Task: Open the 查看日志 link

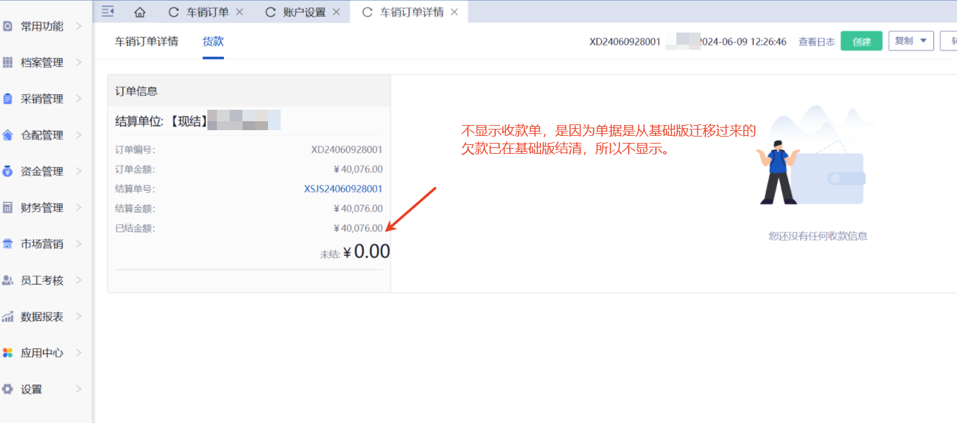Action: click(x=816, y=41)
